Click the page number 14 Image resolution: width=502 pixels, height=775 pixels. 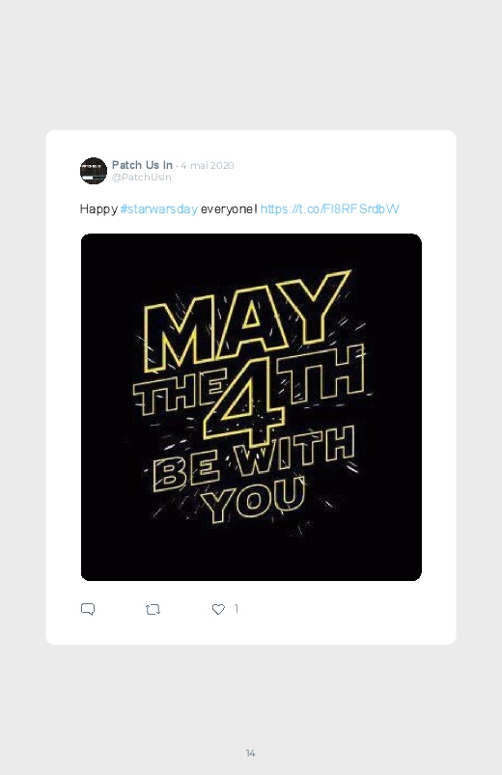(251, 753)
